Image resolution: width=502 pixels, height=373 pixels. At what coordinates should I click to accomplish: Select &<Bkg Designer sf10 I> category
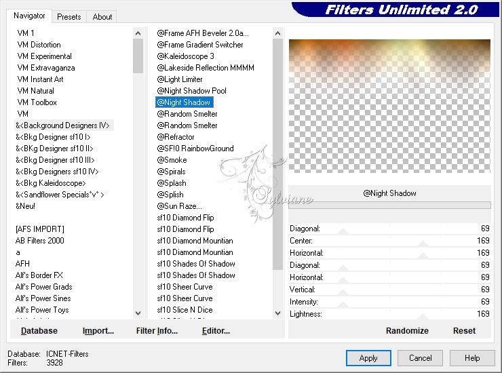click(x=53, y=137)
